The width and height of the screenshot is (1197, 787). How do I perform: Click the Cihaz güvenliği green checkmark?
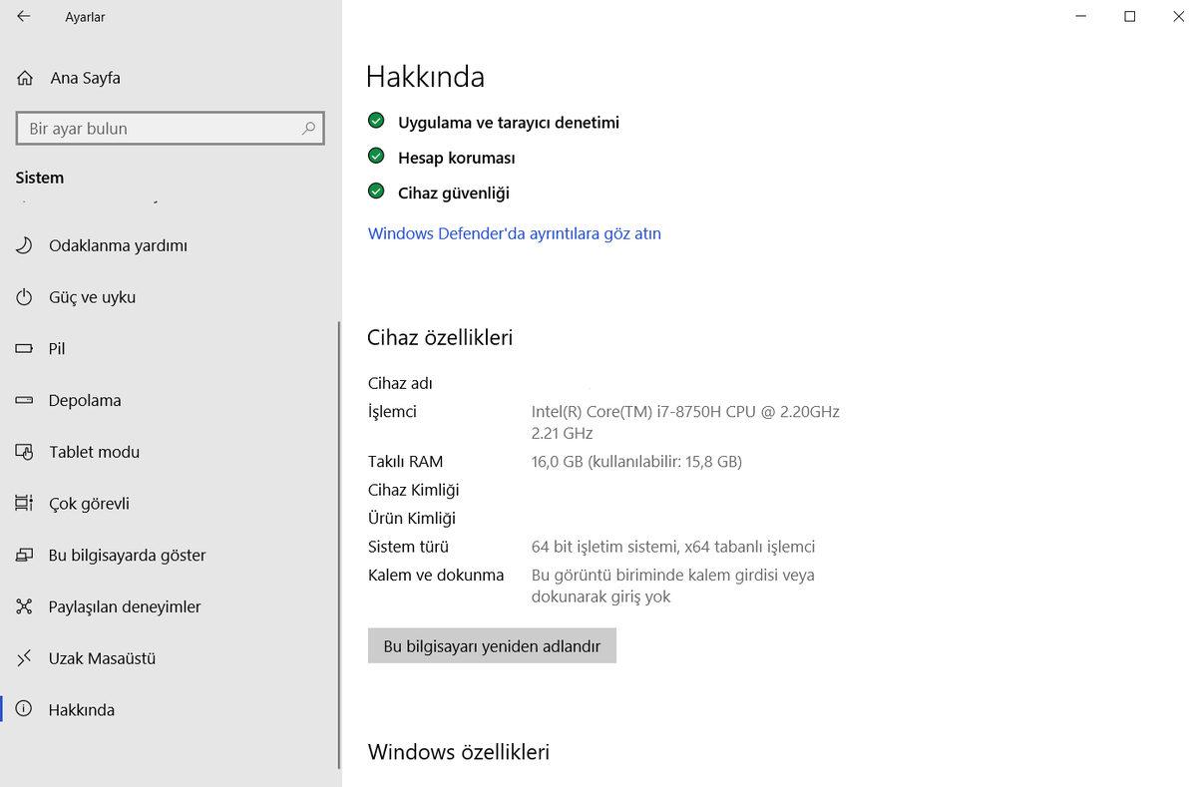tap(376, 192)
